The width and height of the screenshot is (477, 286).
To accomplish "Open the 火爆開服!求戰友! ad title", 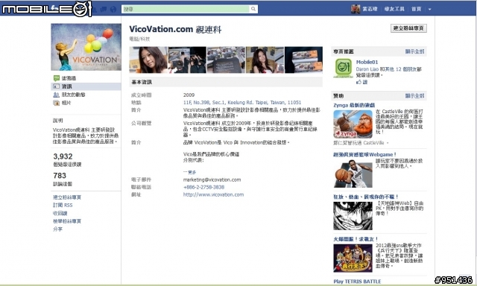I will tap(356, 239).
